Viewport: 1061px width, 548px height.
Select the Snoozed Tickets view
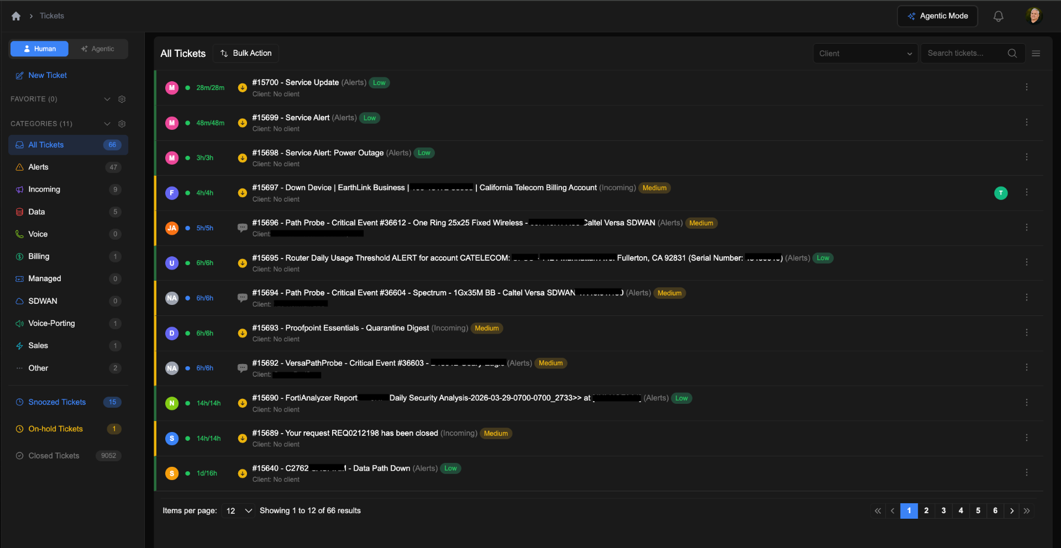coord(57,402)
